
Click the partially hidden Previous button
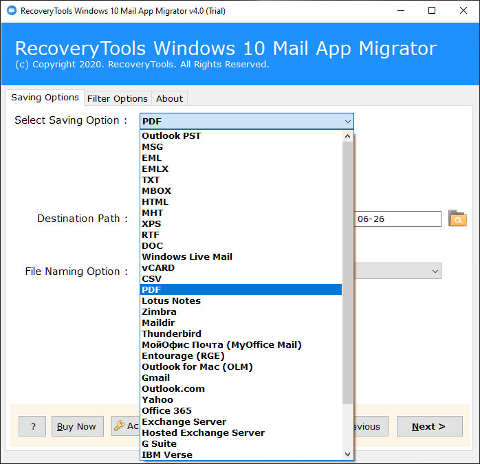pos(371,426)
